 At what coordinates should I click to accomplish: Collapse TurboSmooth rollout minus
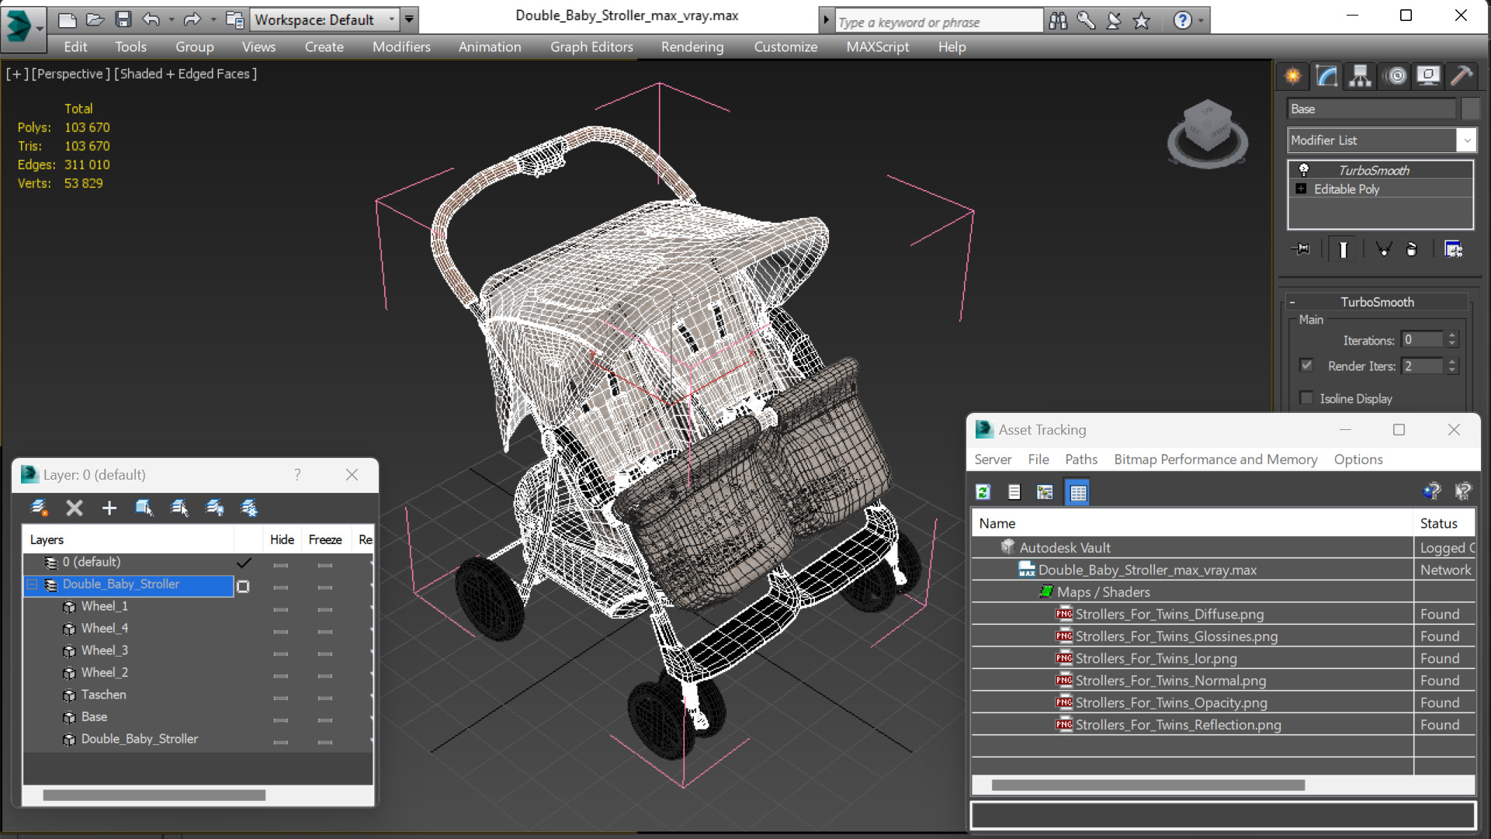[x=1292, y=302]
